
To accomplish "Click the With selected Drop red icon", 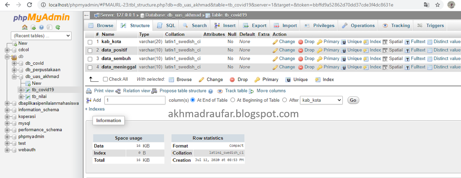I will (x=232, y=80).
